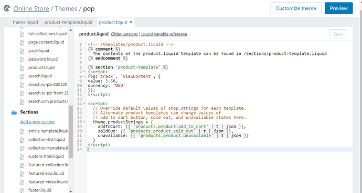Click file icon next to password.liquid

tap(22, 59)
